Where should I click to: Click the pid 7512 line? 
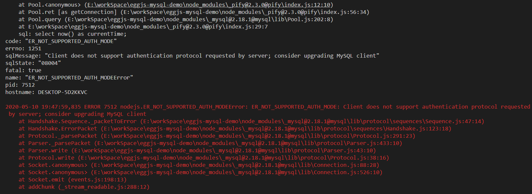(x=20, y=85)
